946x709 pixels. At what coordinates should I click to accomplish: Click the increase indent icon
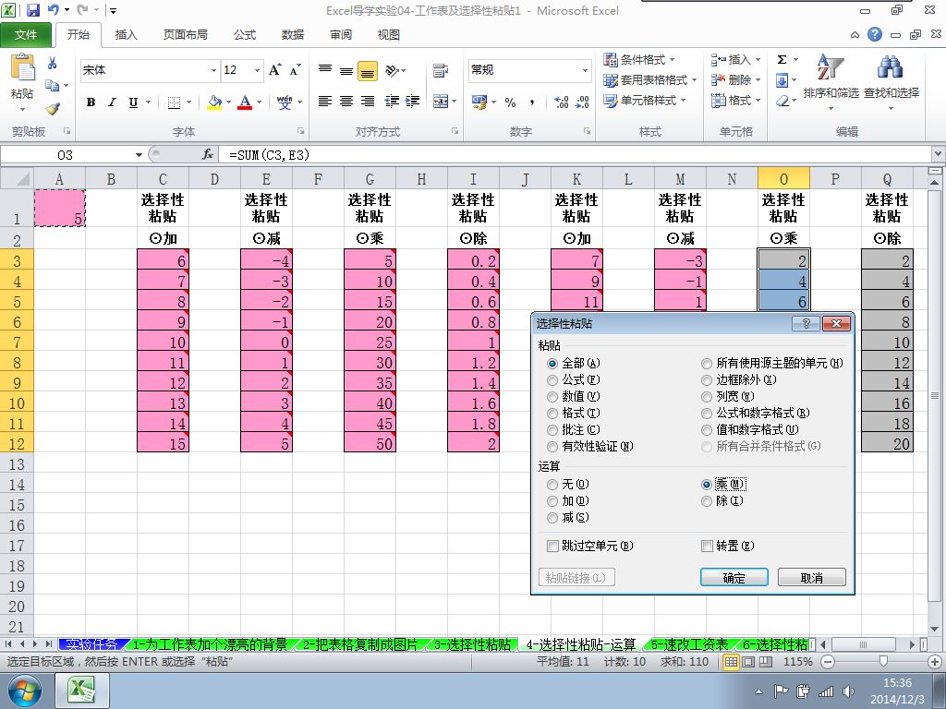click(413, 102)
